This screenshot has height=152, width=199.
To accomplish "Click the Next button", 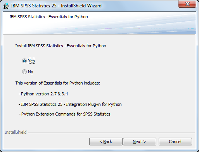I will (140, 142).
